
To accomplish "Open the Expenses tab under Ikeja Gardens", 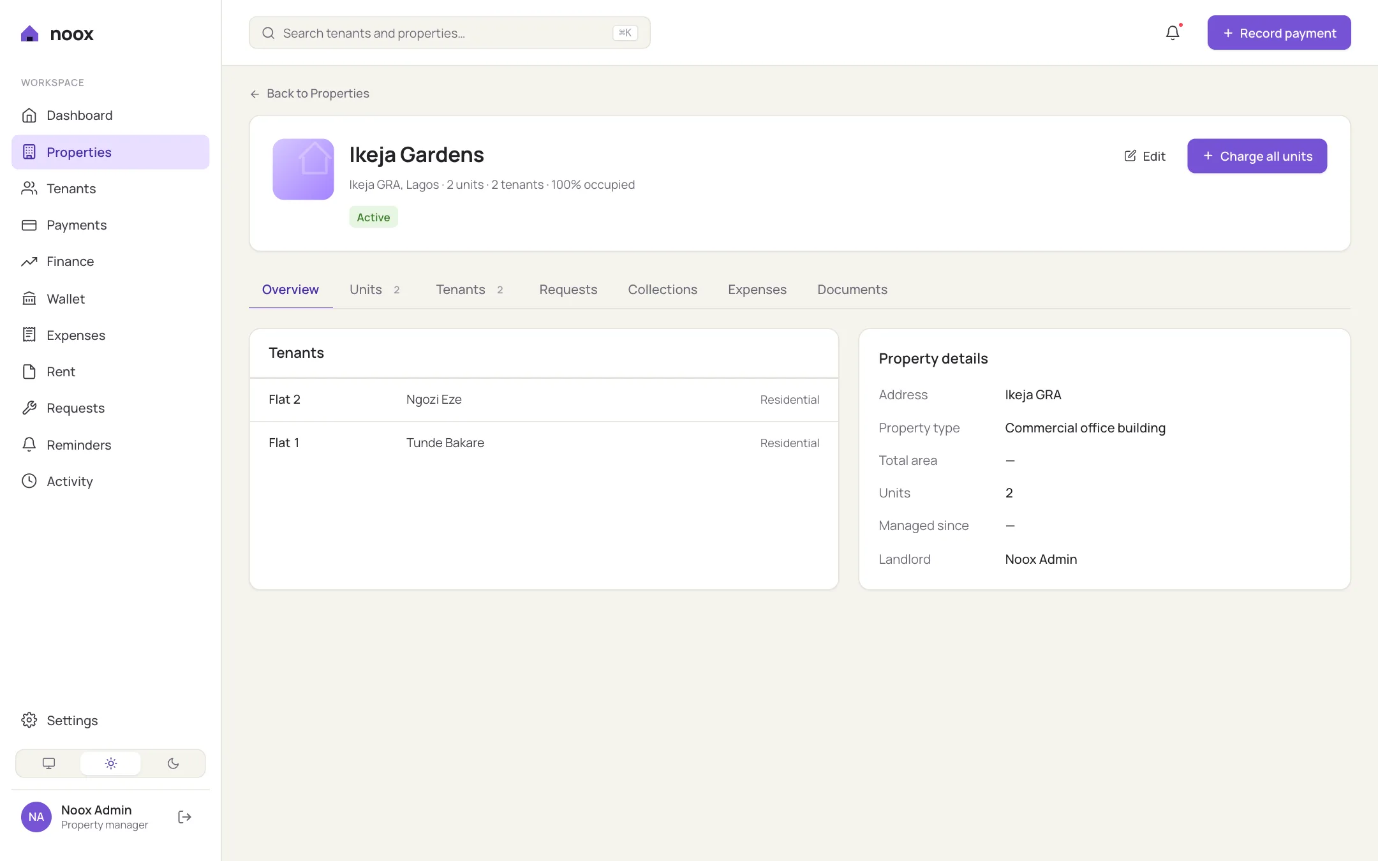I will 757,290.
